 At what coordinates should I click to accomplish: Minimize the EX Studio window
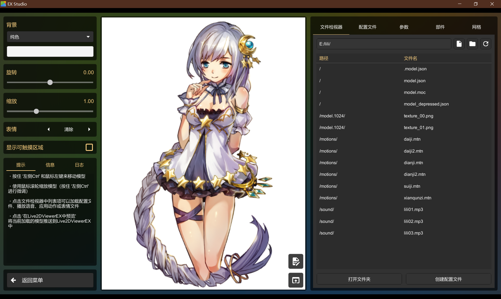tap(460, 4)
